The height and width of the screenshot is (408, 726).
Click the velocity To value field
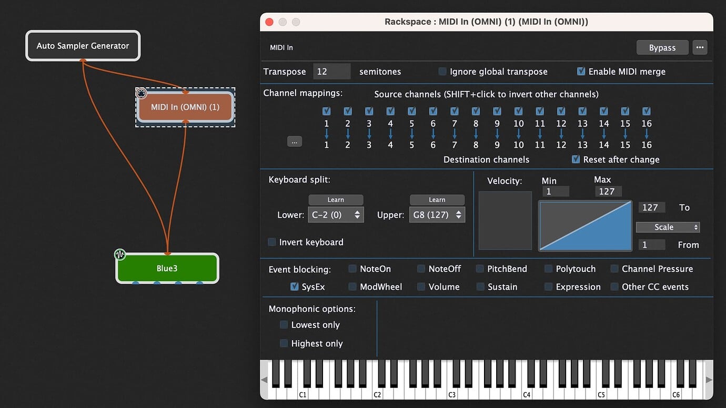pos(652,207)
